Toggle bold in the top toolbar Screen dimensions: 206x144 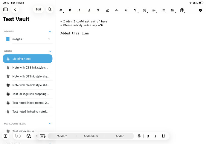click(x=70, y=10)
